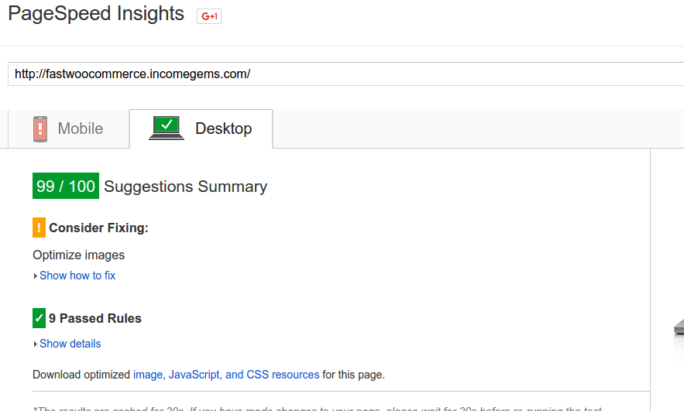Click the Suggestions Summary heading
Screen dimensions: 684x411
click(185, 187)
